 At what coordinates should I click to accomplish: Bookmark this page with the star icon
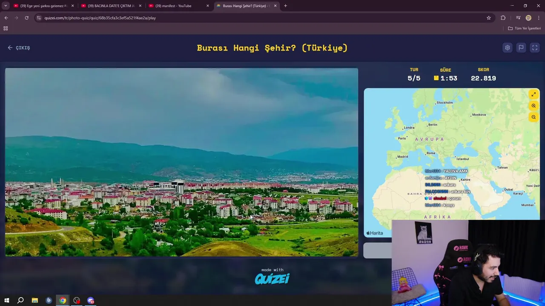tap(489, 18)
